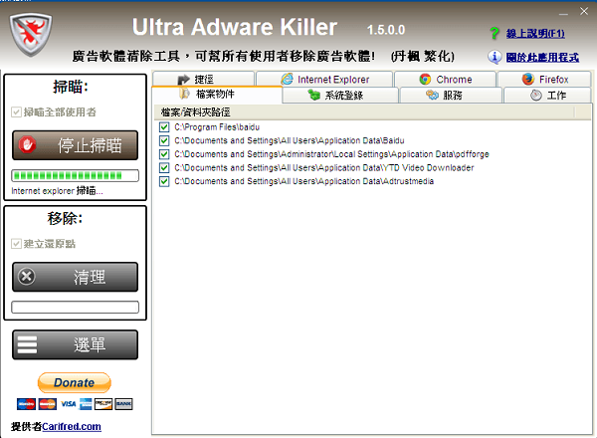Open the 選單 menu button
597x438 pixels.
(x=75, y=344)
